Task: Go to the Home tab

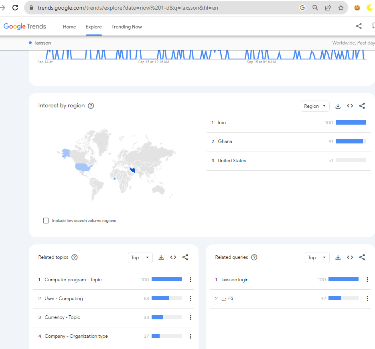Action: coord(69,27)
